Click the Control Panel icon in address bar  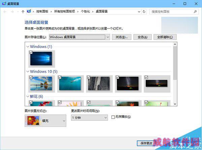[29, 11]
